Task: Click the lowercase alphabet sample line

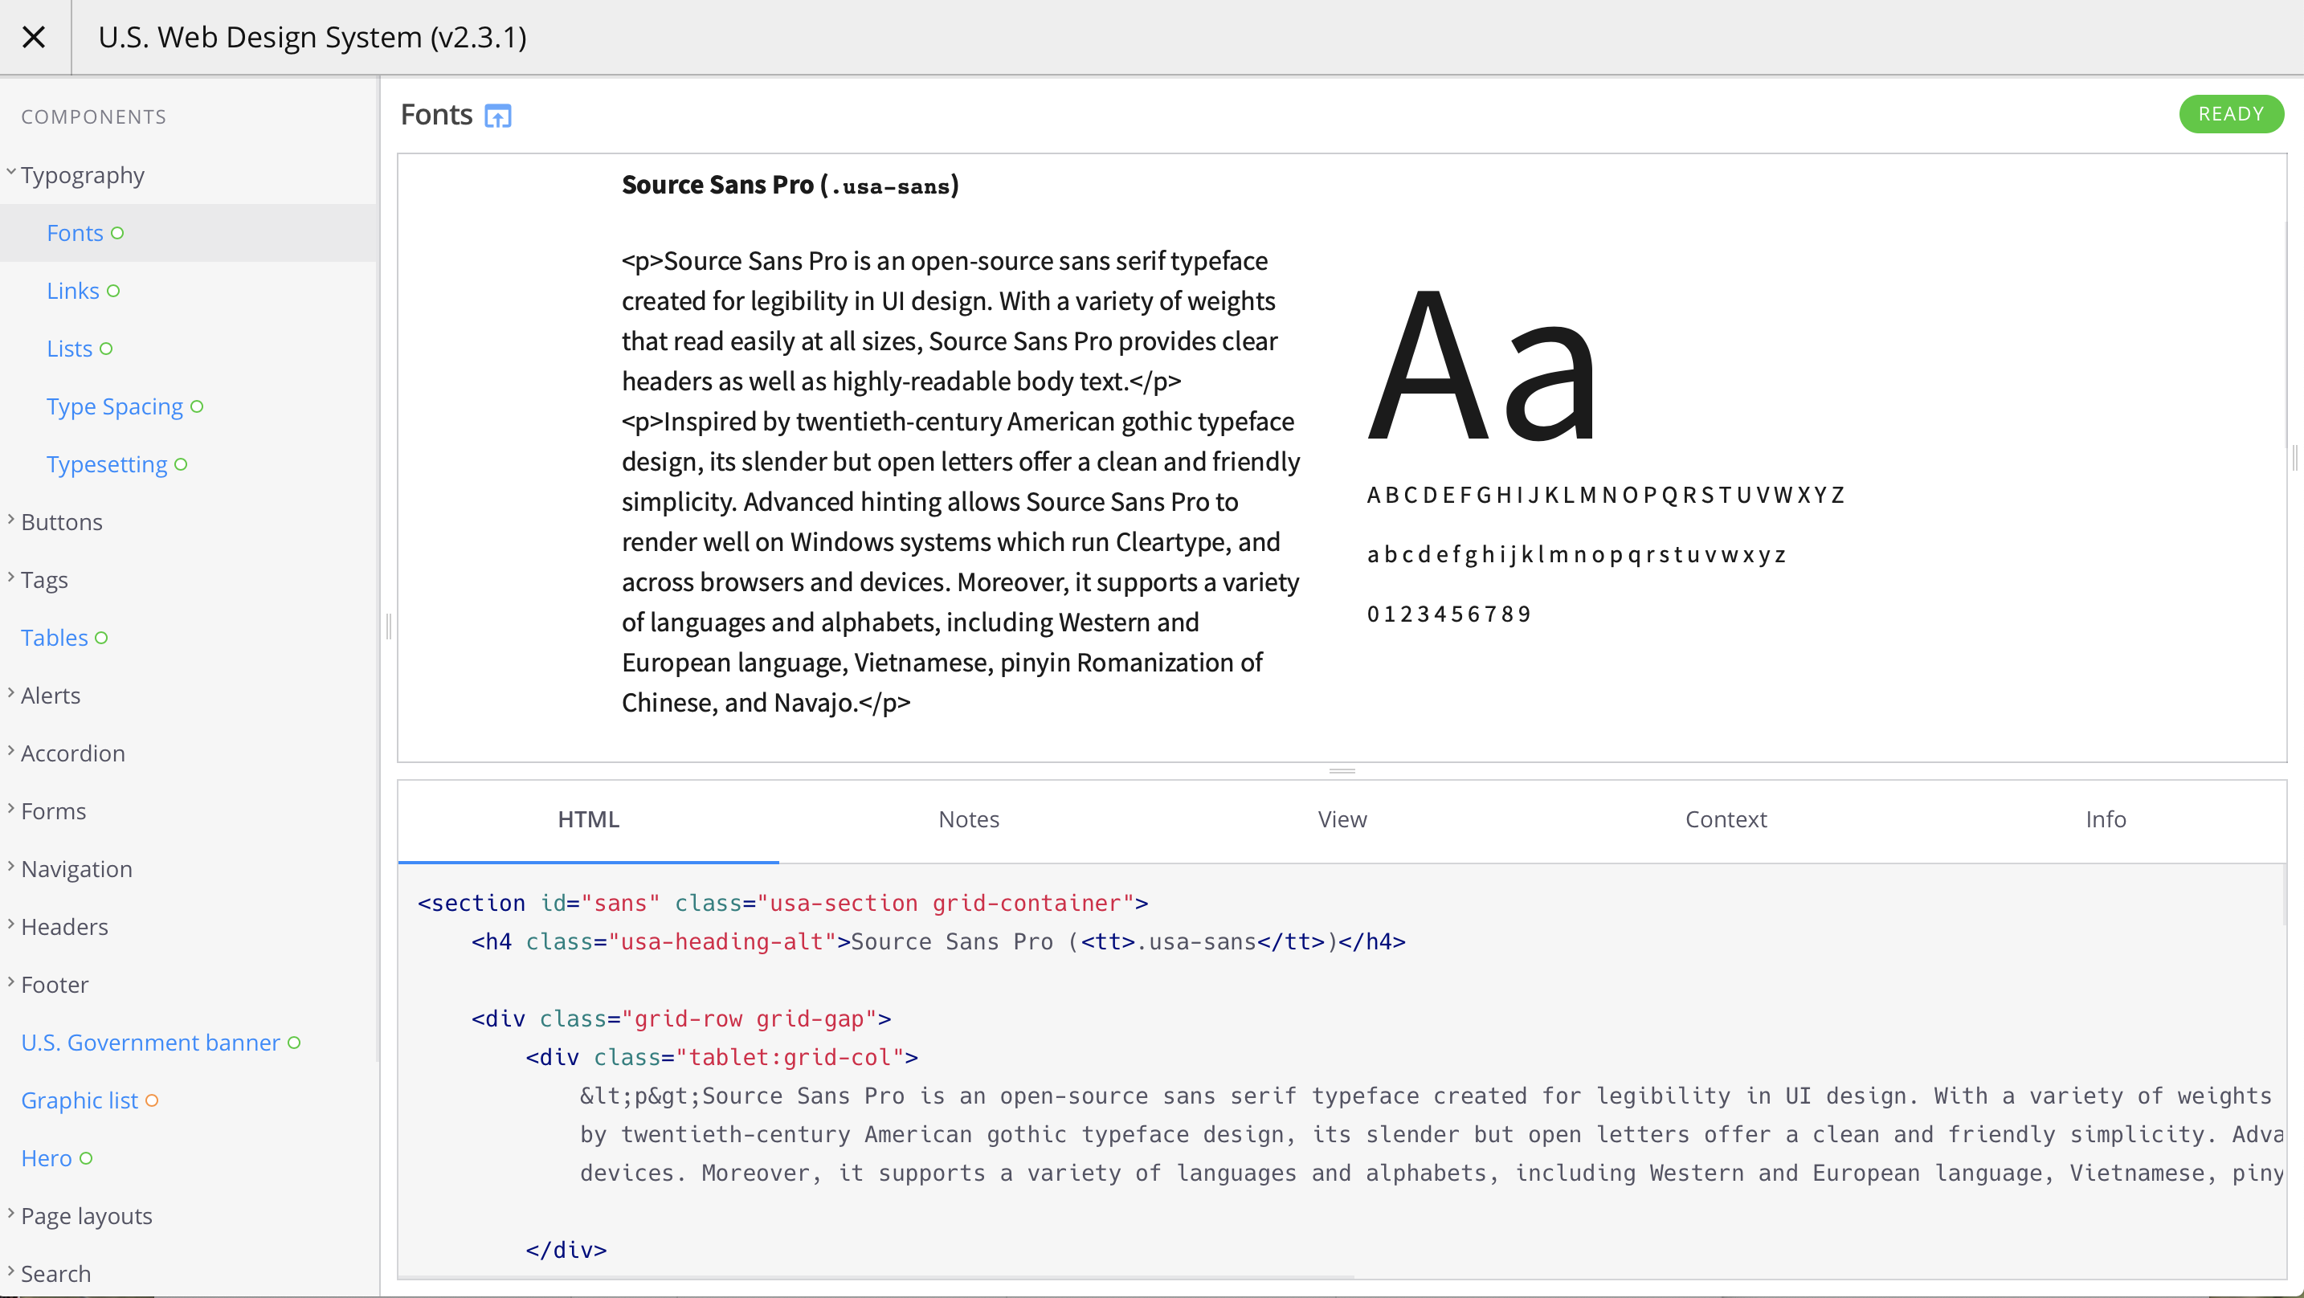Action: (x=1576, y=555)
